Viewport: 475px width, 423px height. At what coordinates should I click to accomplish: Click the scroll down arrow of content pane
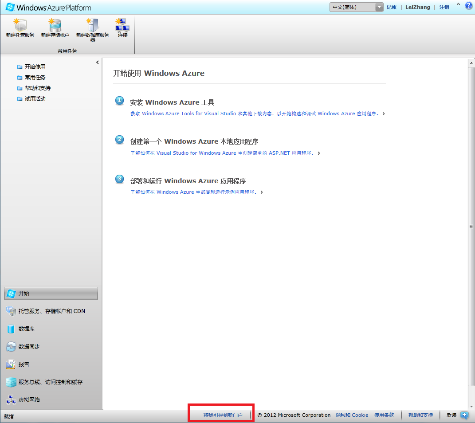pyautogui.click(x=471, y=406)
